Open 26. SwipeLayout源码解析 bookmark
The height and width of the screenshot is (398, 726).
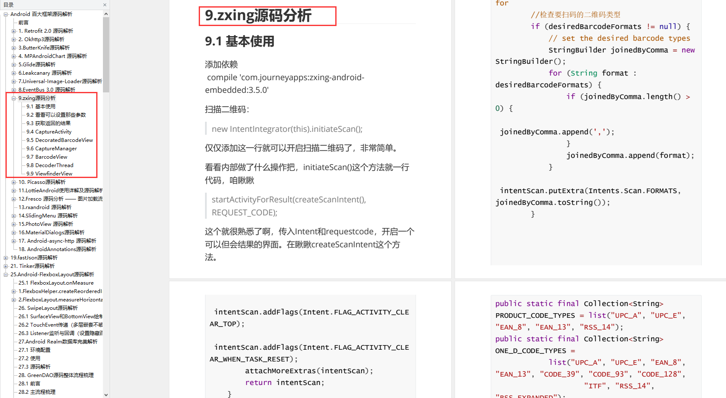(48, 308)
